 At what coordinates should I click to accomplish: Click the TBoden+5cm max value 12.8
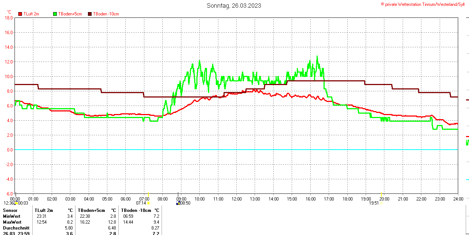tap(112, 222)
